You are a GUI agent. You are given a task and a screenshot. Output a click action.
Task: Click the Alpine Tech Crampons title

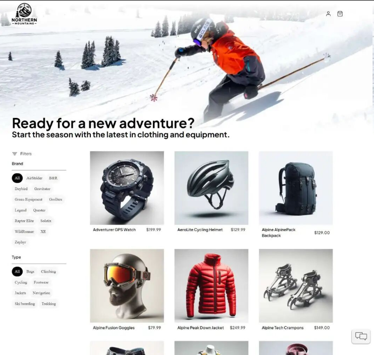(282, 328)
